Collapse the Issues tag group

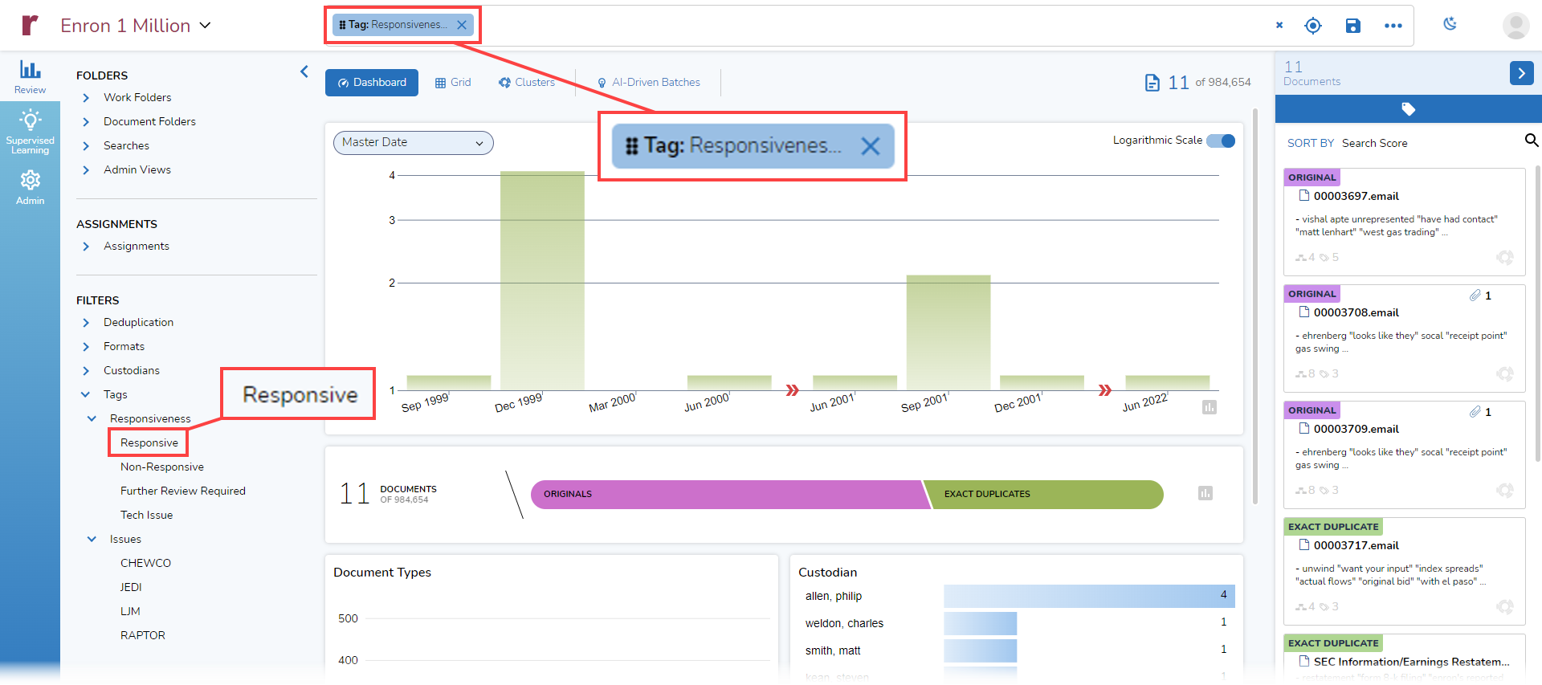[92, 539]
